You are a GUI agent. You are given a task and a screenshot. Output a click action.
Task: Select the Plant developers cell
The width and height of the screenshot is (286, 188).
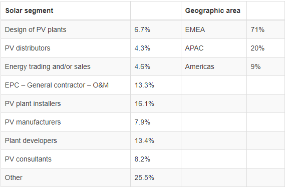click(66, 140)
